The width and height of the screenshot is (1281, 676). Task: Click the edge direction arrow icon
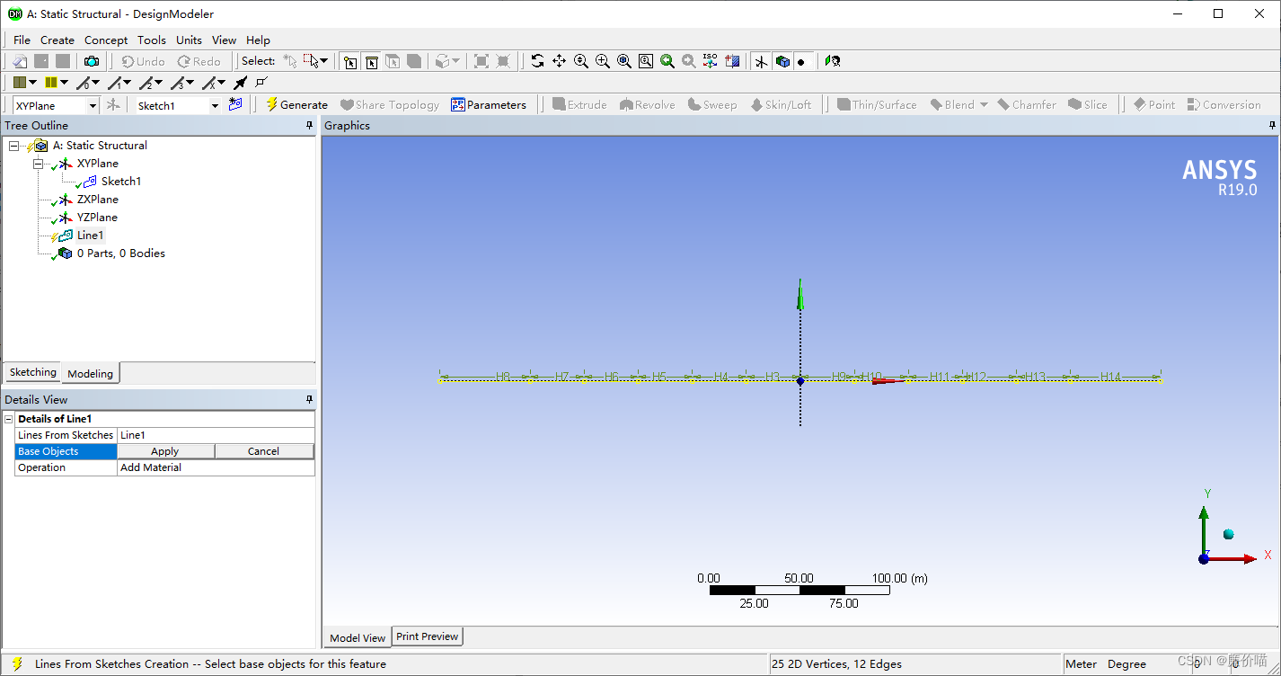[240, 83]
